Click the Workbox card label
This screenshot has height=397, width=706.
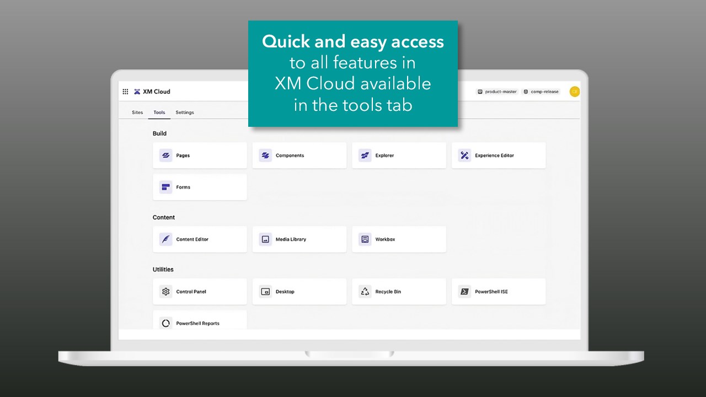pos(386,239)
